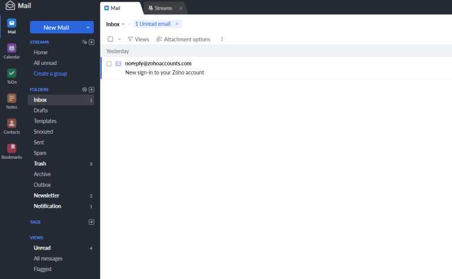
Task: Add a new tag plus icon
Action: coord(92,222)
